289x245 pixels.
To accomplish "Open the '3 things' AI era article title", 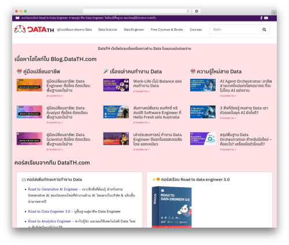I will coord(244,110).
